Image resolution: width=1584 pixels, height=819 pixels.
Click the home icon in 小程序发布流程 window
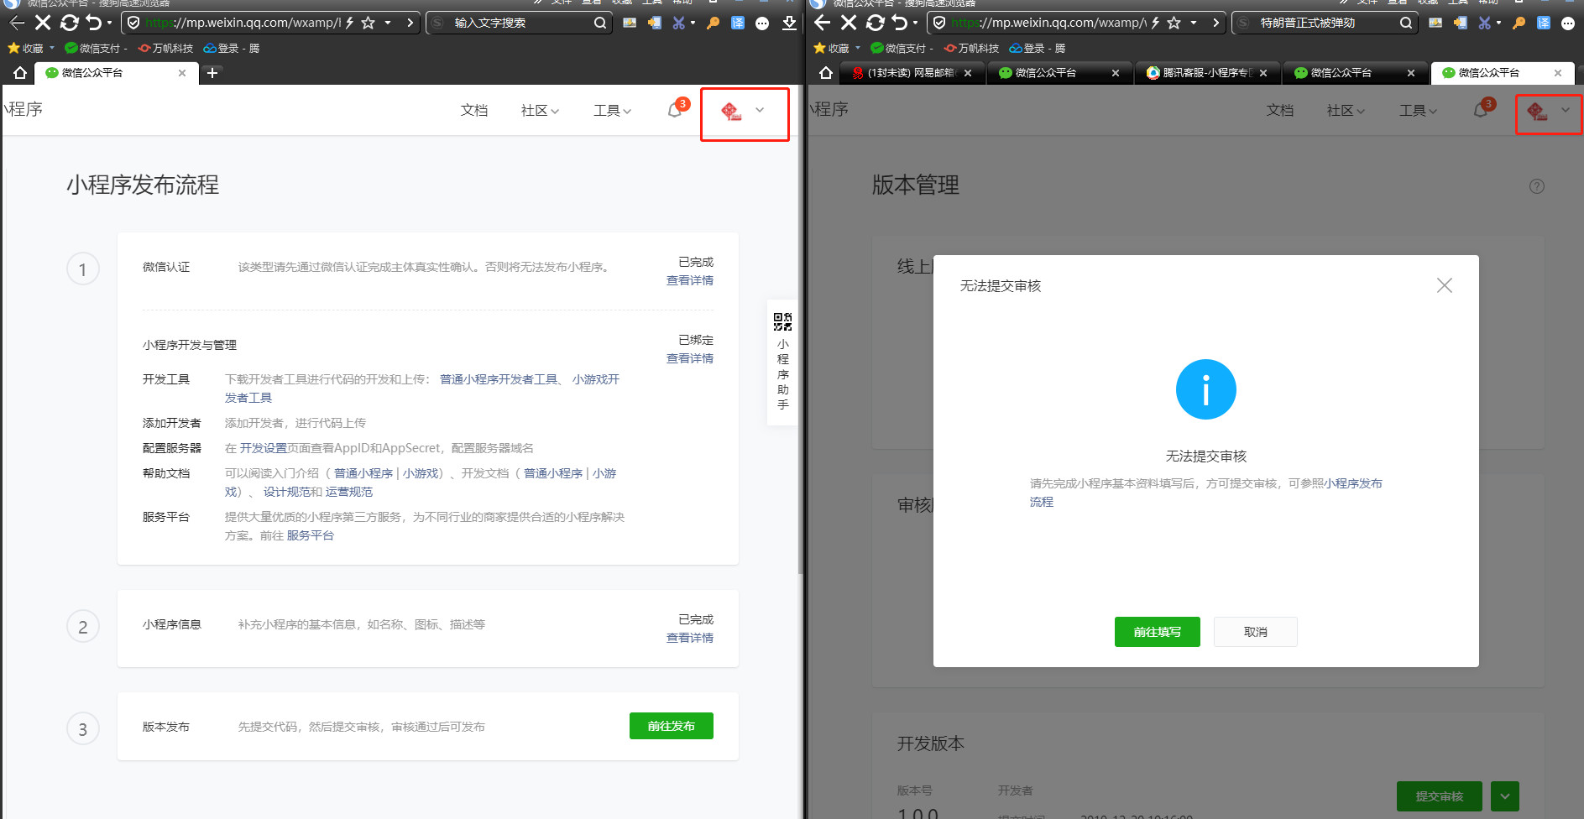pyautogui.click(x=20, y=73)
